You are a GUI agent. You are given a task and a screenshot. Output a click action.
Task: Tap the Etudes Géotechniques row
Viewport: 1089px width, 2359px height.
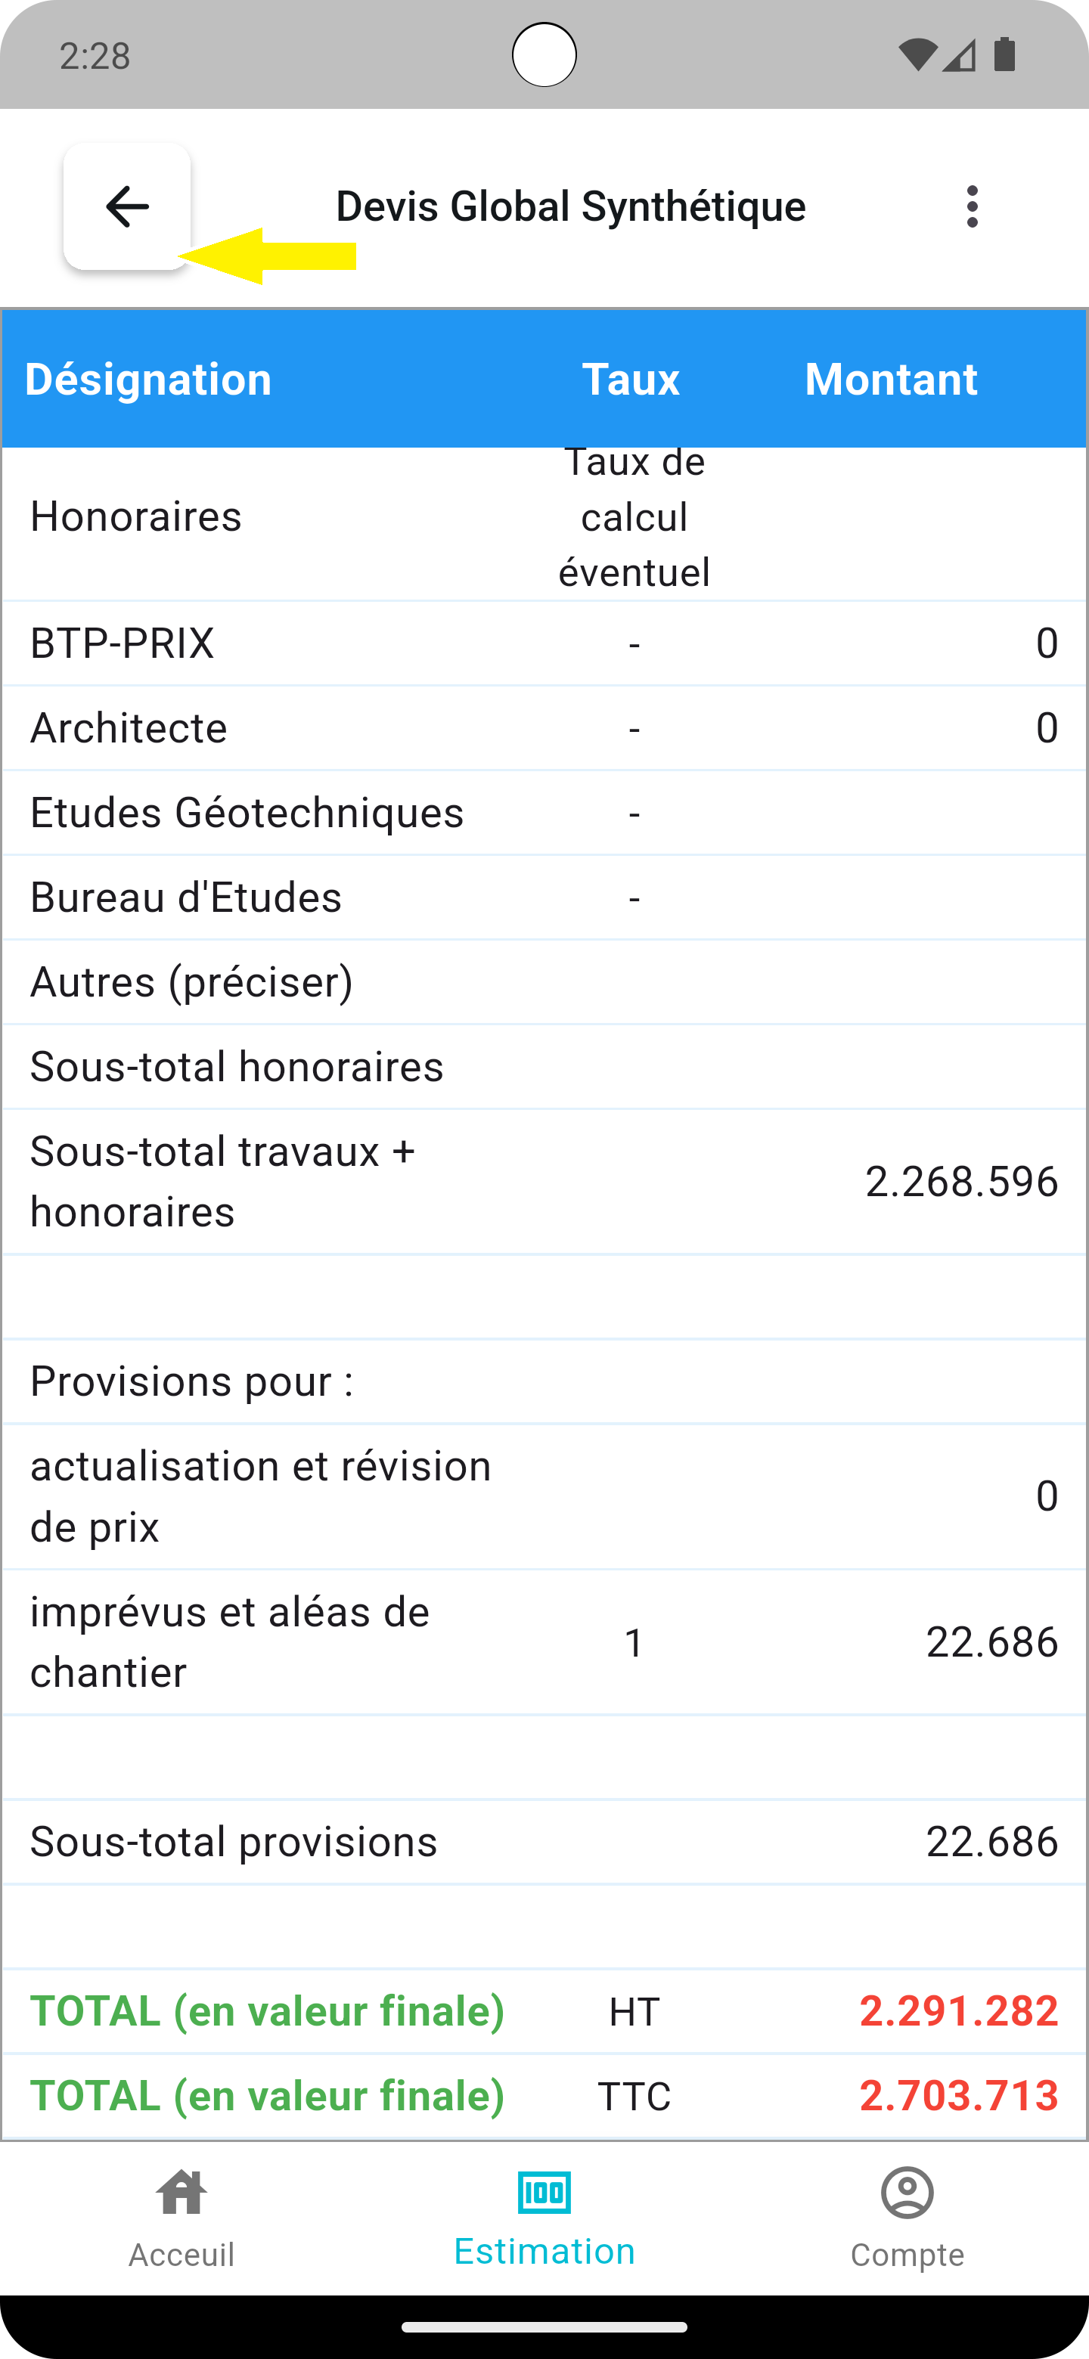tap(544, 812)
